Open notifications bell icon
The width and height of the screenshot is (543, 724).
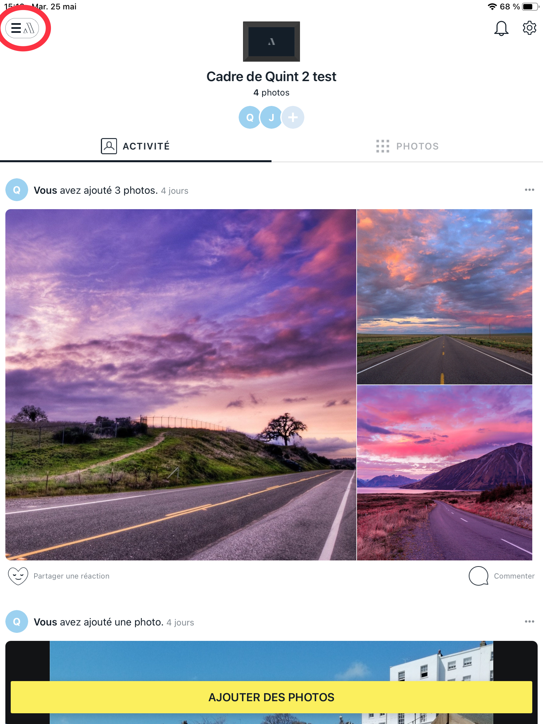coord(501,28)
